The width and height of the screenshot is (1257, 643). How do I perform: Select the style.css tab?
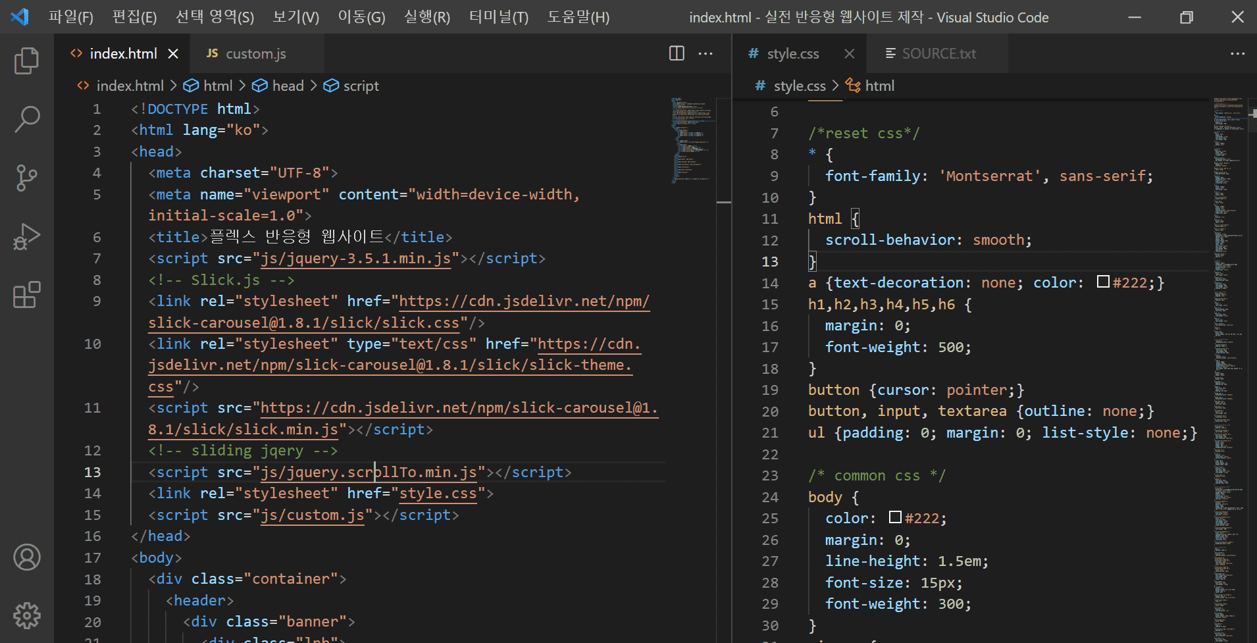[x=793, y=53]
